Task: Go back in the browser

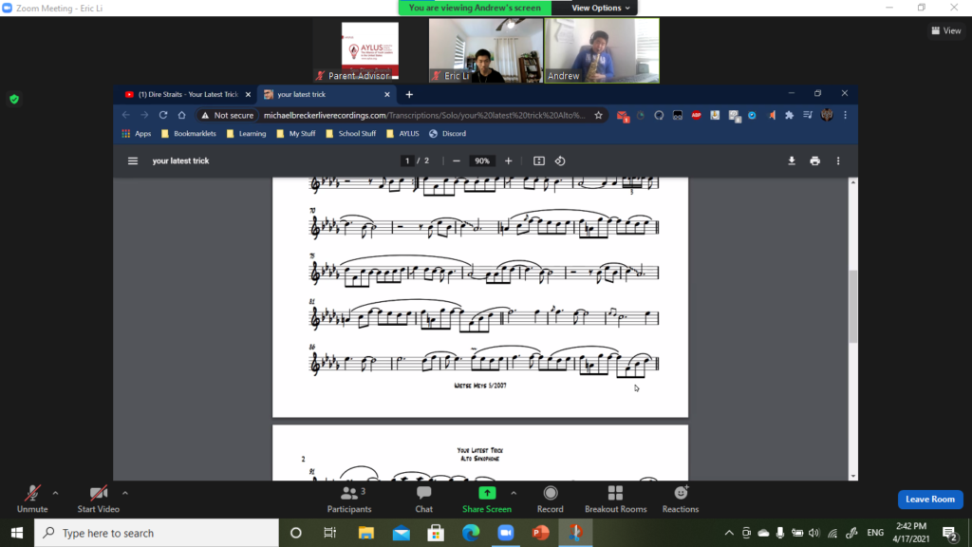Action: pos(126,115)
